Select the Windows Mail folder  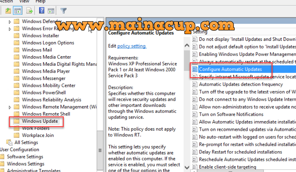click(x=37, y=50)
